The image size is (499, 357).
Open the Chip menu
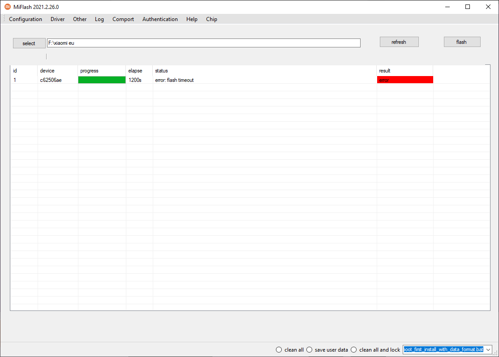click(211, 19)
